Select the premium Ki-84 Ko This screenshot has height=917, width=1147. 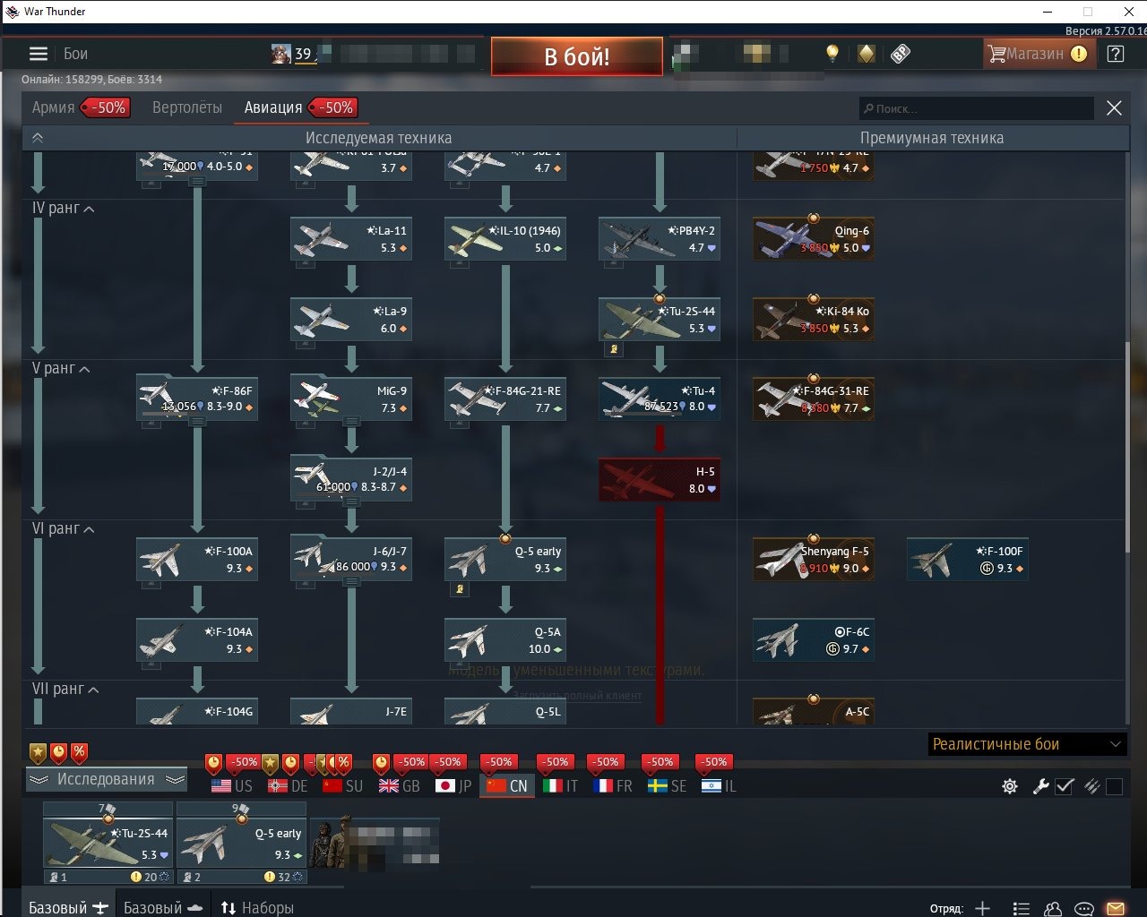point(814,320)
